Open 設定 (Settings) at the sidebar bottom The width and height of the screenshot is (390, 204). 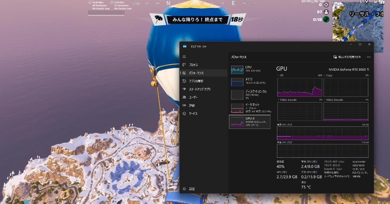(203, 189)
